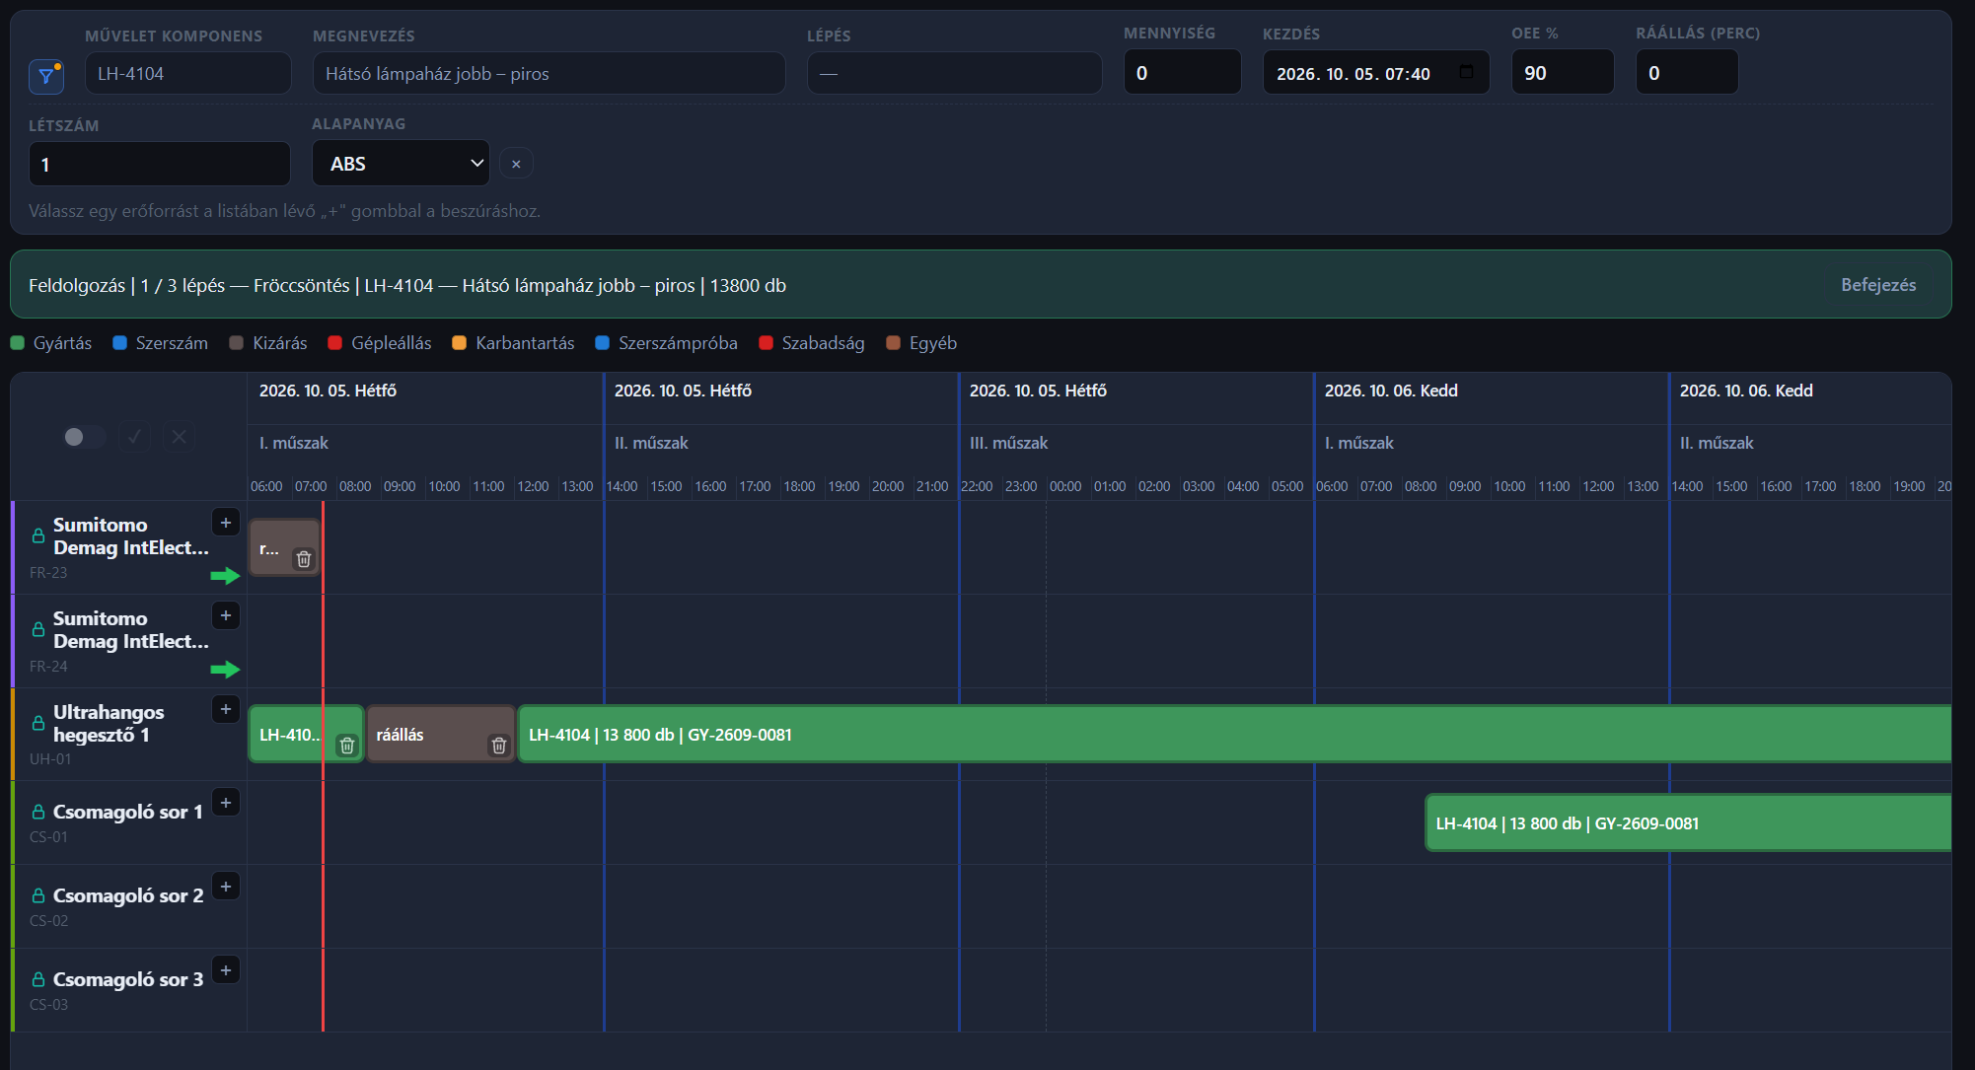1975x1070 pixels.
Task: Click the Ráállás (perc) field
Action: coord(1687,73)
